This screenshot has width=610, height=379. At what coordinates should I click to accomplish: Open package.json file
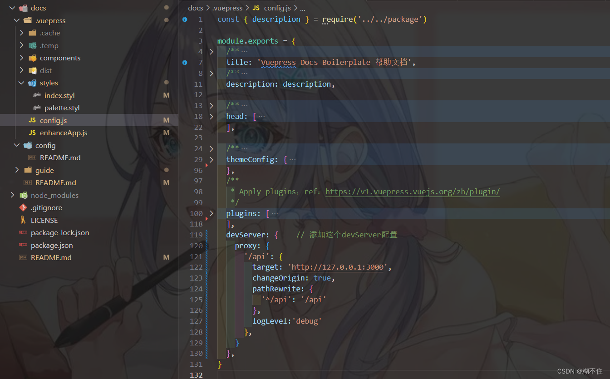pyautogui.click(x=52, y=245)
